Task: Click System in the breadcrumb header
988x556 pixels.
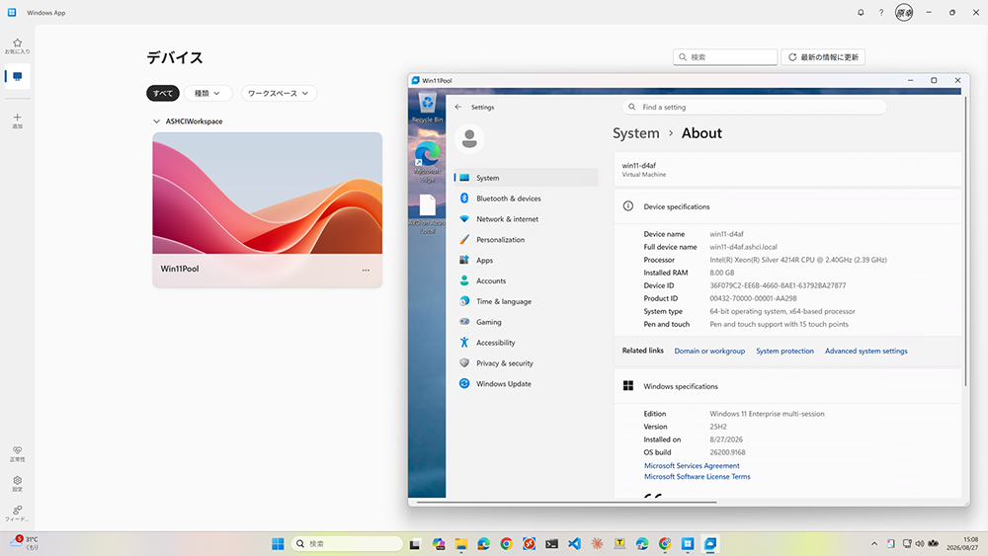Action: tap(635, 133)
